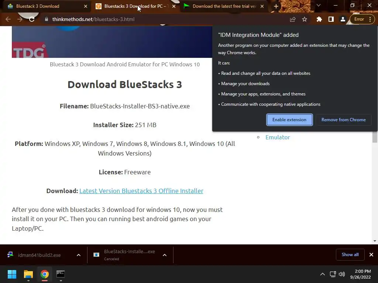Open idman641build2.exe download item
The image size is (378, 283).
click(39, 255)
